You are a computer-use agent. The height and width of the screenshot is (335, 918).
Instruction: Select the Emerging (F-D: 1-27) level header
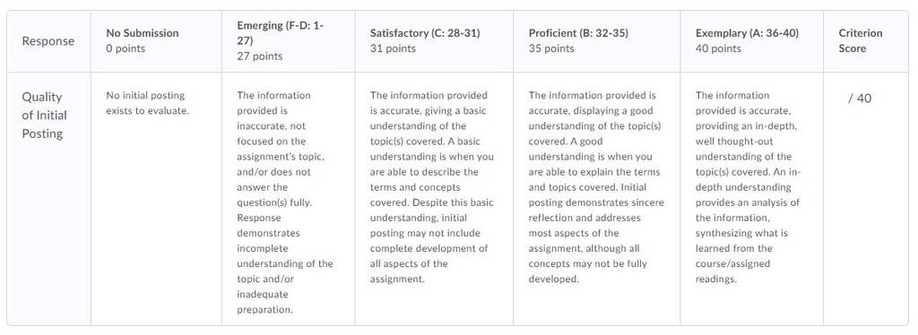(x=288, y=41)
